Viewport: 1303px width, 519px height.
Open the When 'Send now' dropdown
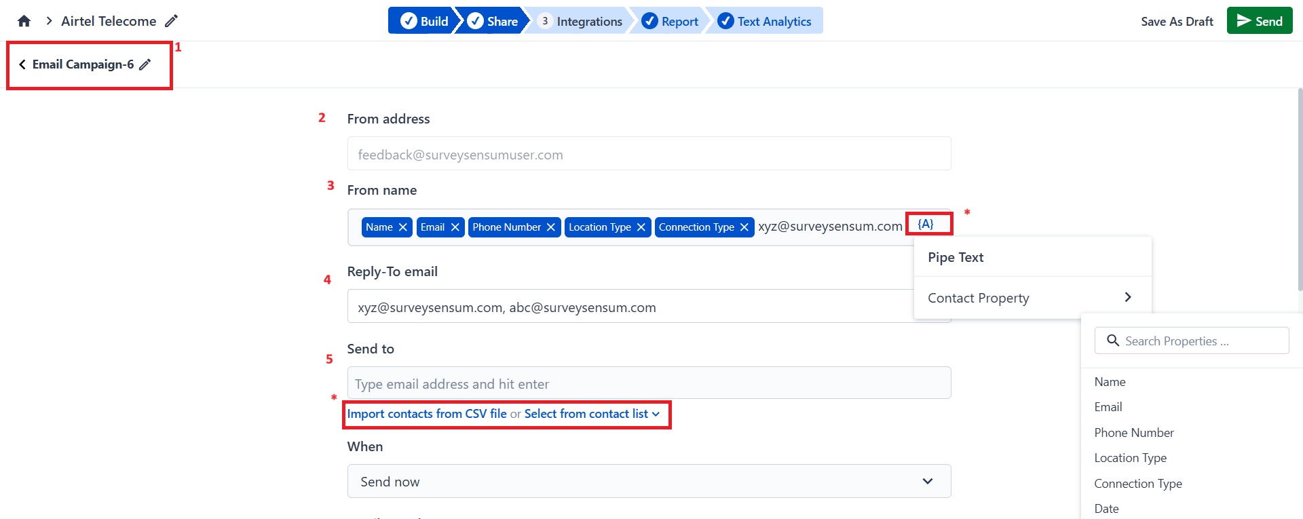point(649,482)
